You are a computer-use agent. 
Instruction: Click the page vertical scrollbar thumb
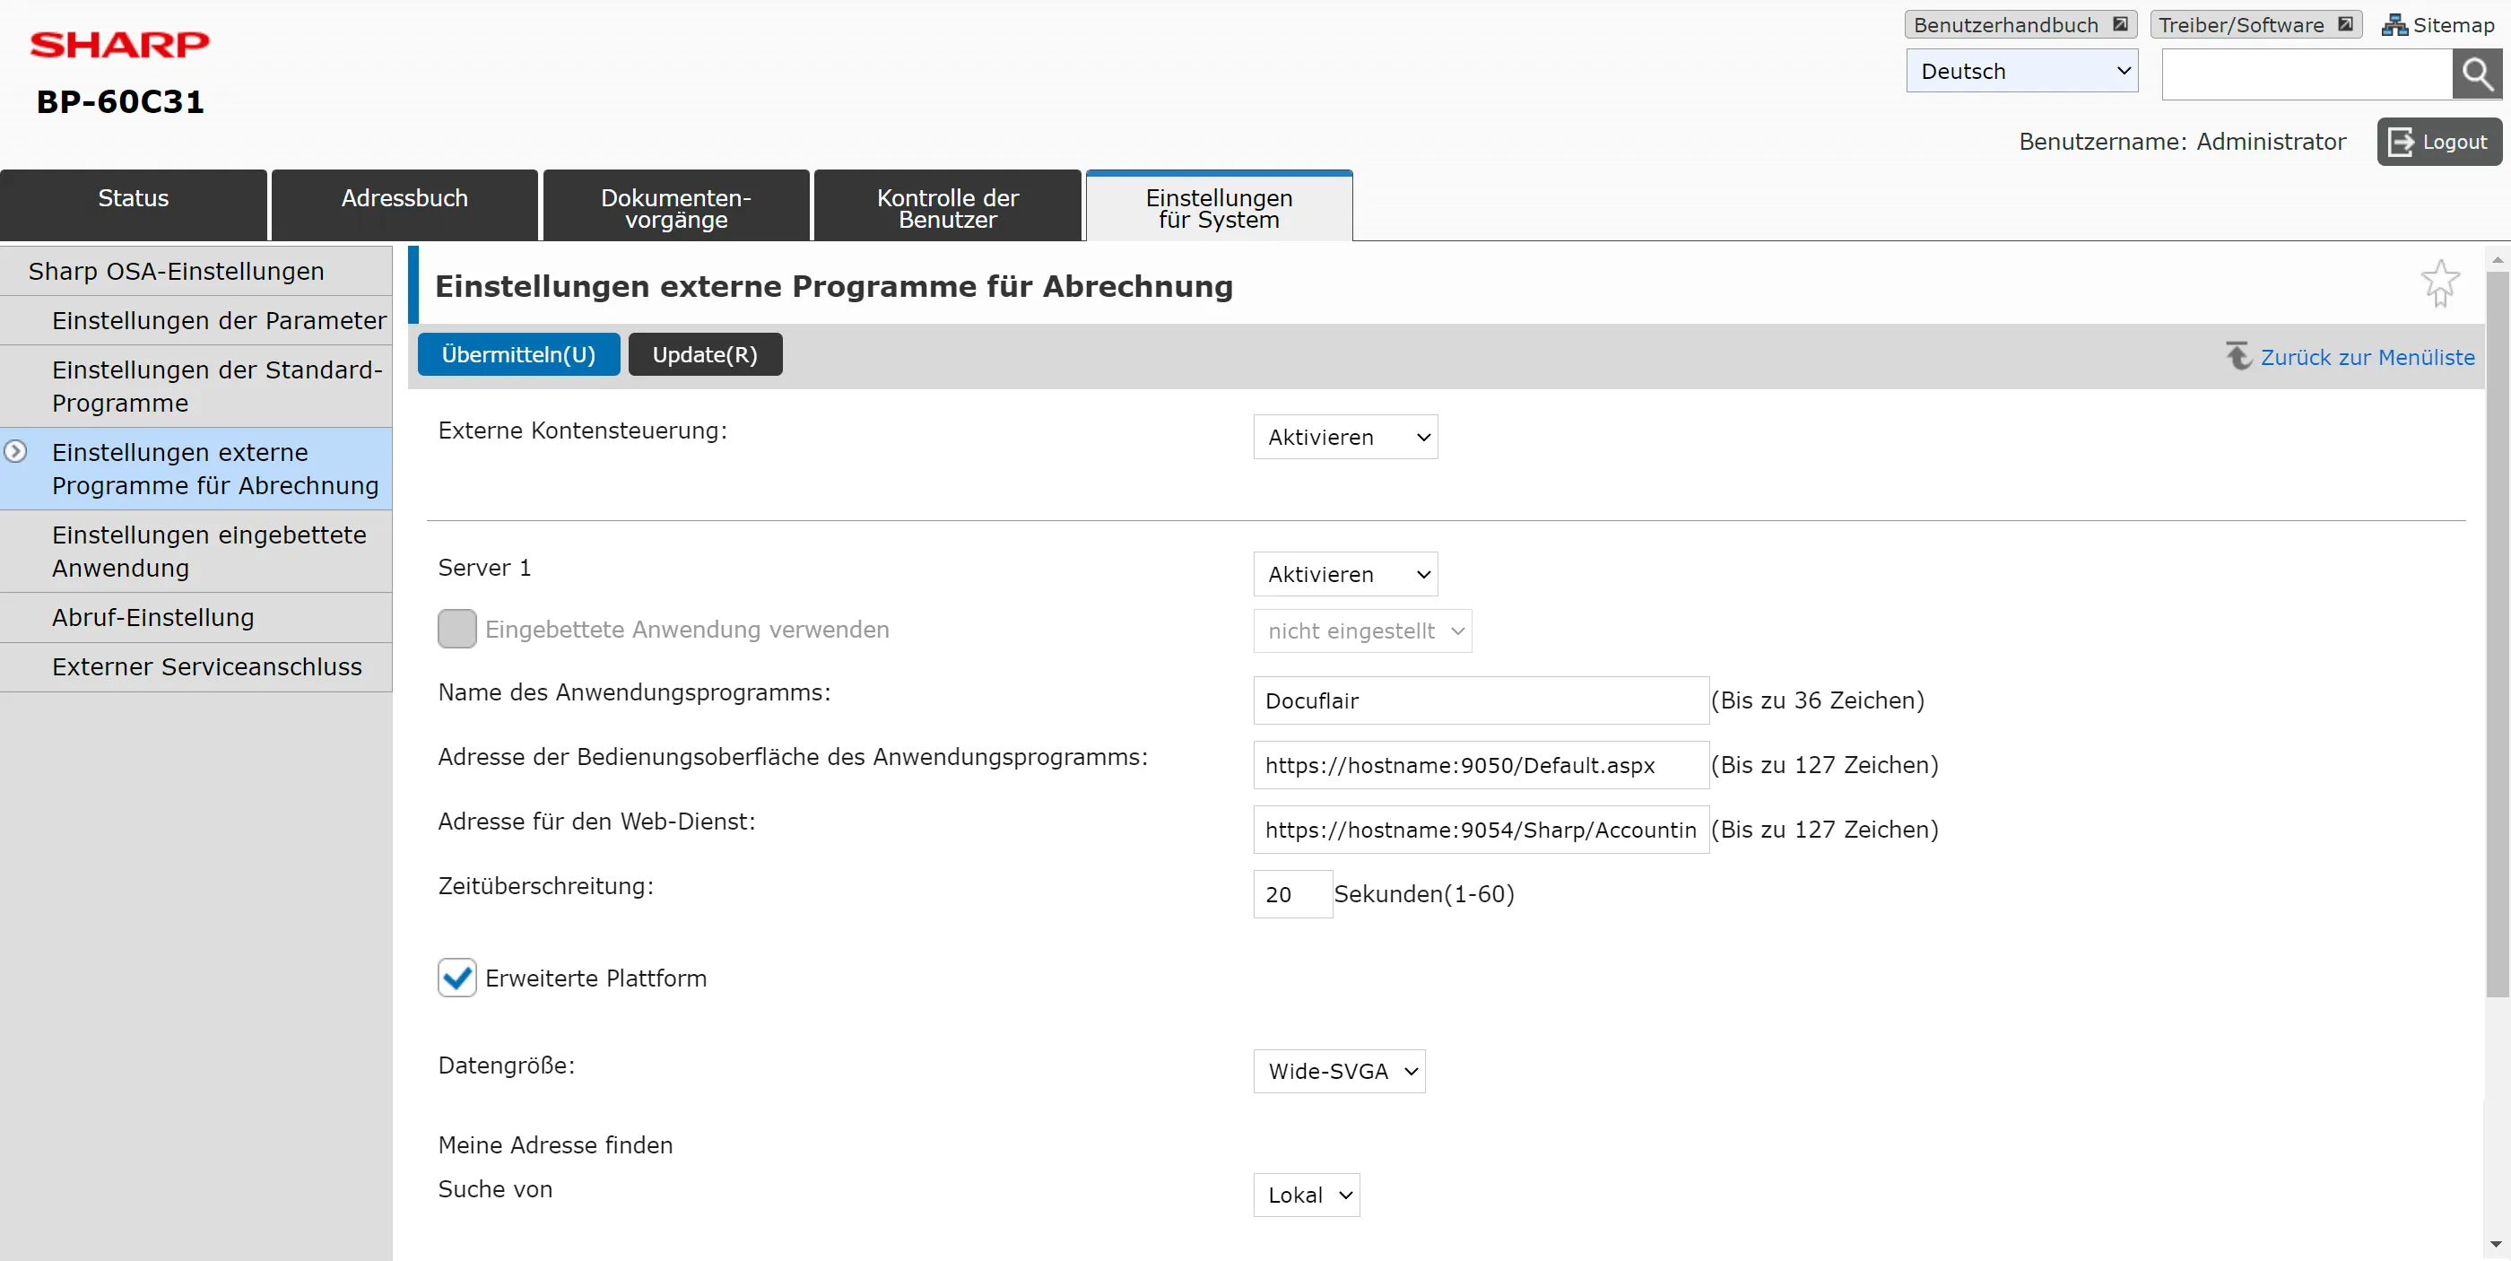pos(2497,633)
